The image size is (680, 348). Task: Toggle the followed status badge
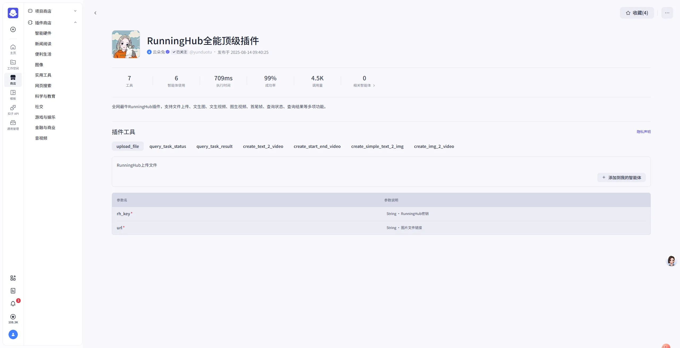pyautogui.click(x=180, y=52)
